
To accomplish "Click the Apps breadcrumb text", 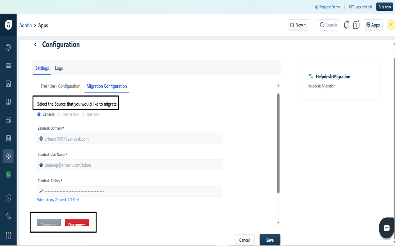I will coord(43,25).
